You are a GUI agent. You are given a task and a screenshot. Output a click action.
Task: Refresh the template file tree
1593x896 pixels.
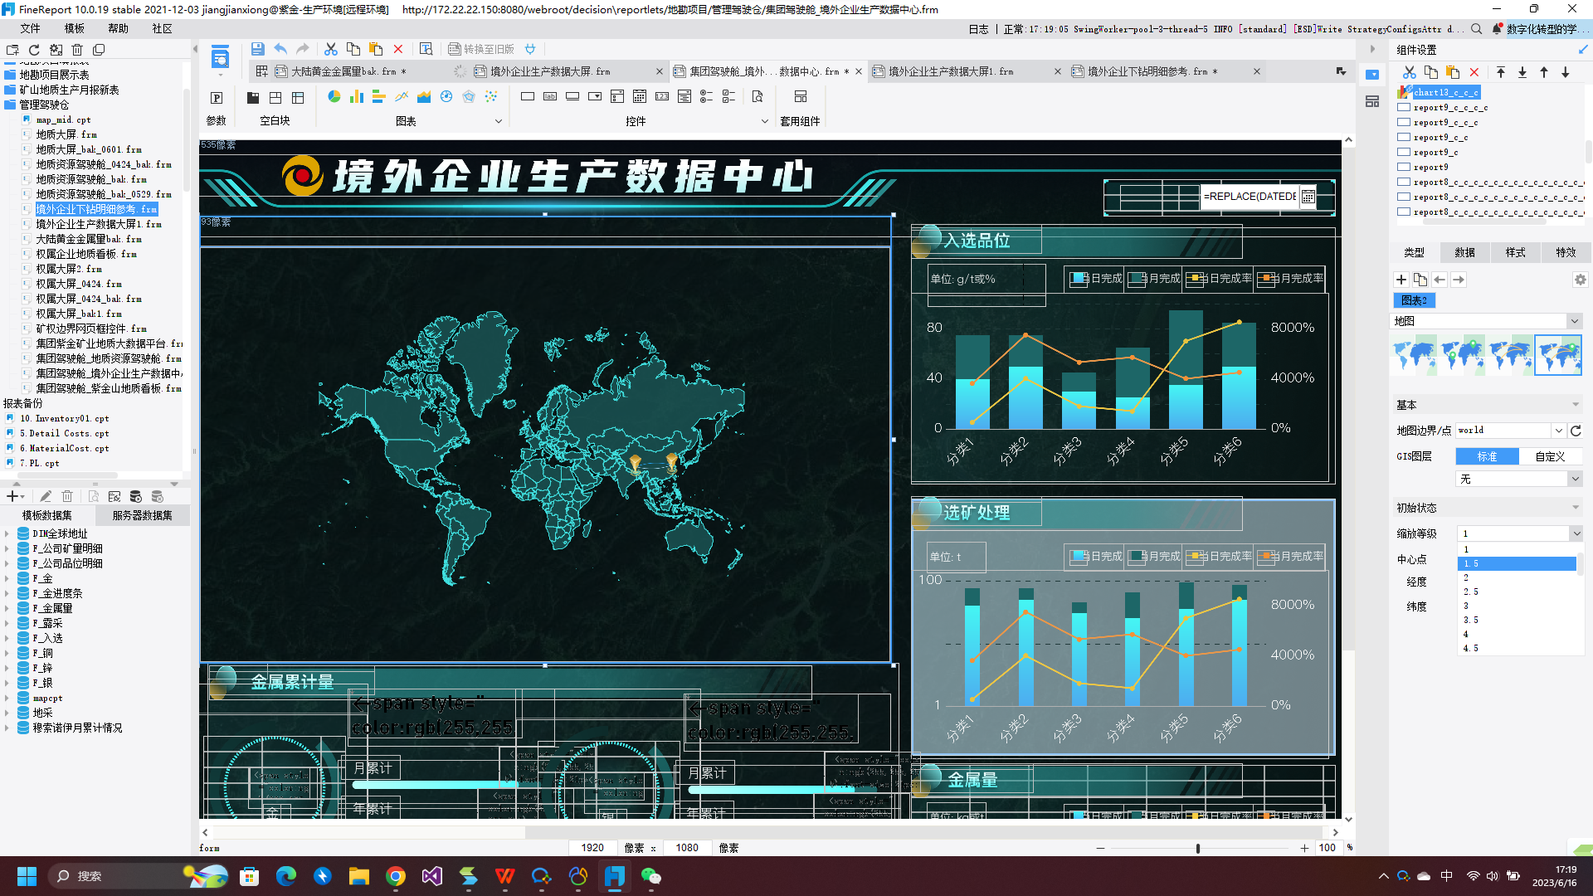[x=34, y=50]
